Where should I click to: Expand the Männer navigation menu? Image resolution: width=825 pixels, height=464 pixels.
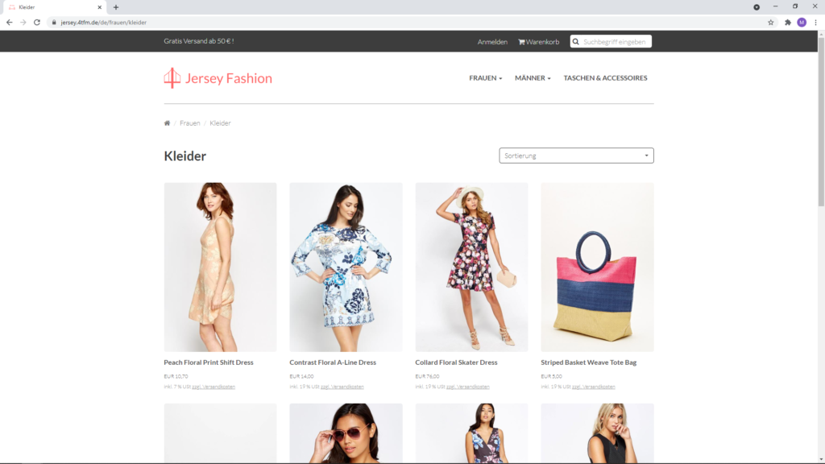click(533, 78)
